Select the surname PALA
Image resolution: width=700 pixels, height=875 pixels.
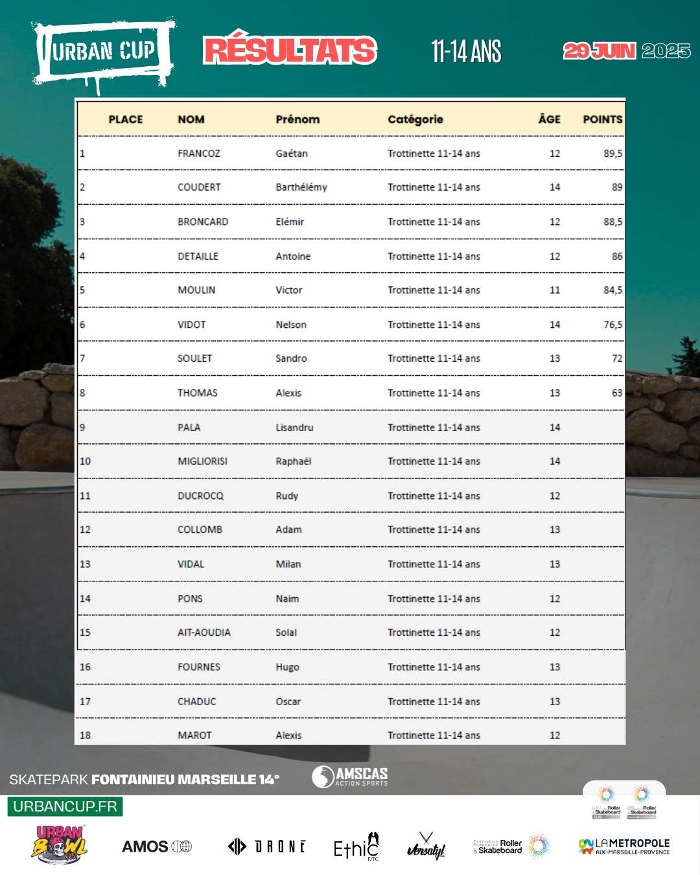(189, 428)
